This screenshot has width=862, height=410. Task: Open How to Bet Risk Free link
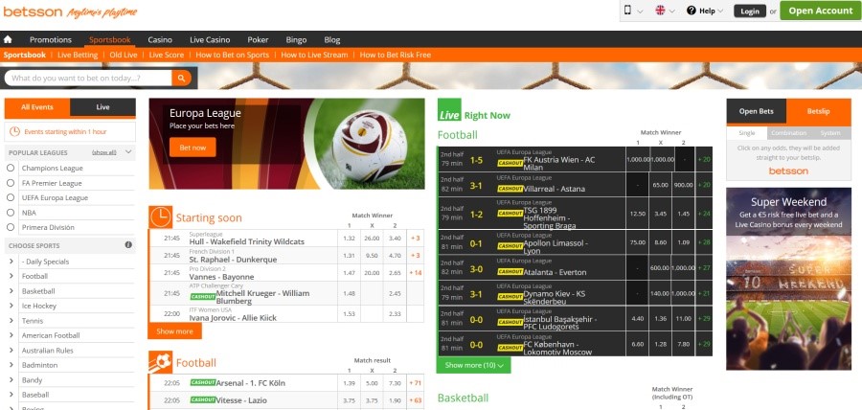coord(396,55)
